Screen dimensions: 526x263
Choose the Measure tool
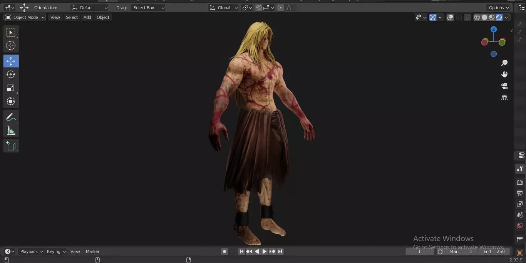point(11,131)
